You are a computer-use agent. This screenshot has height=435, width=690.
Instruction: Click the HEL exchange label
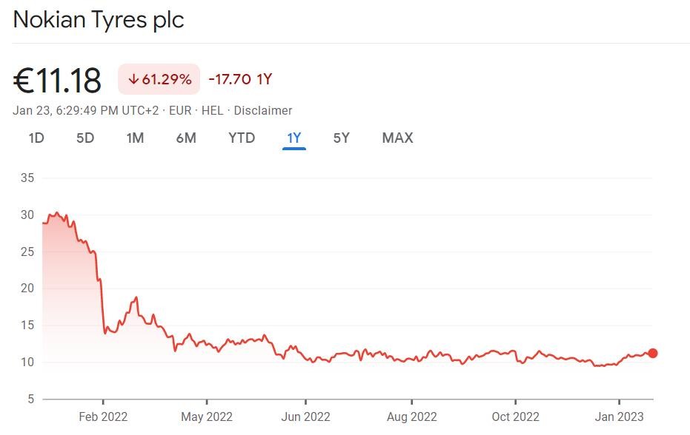pos(213,110)
